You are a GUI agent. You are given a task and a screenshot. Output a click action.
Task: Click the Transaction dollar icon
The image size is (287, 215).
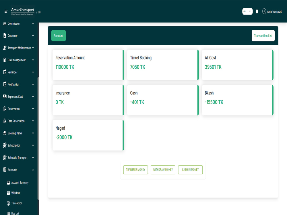tap(8, 203)
